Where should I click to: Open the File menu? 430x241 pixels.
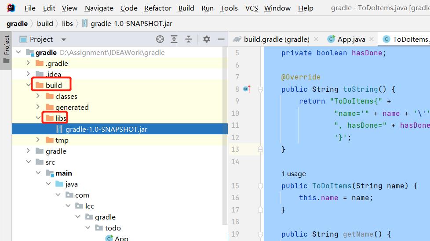coord(30,8)
